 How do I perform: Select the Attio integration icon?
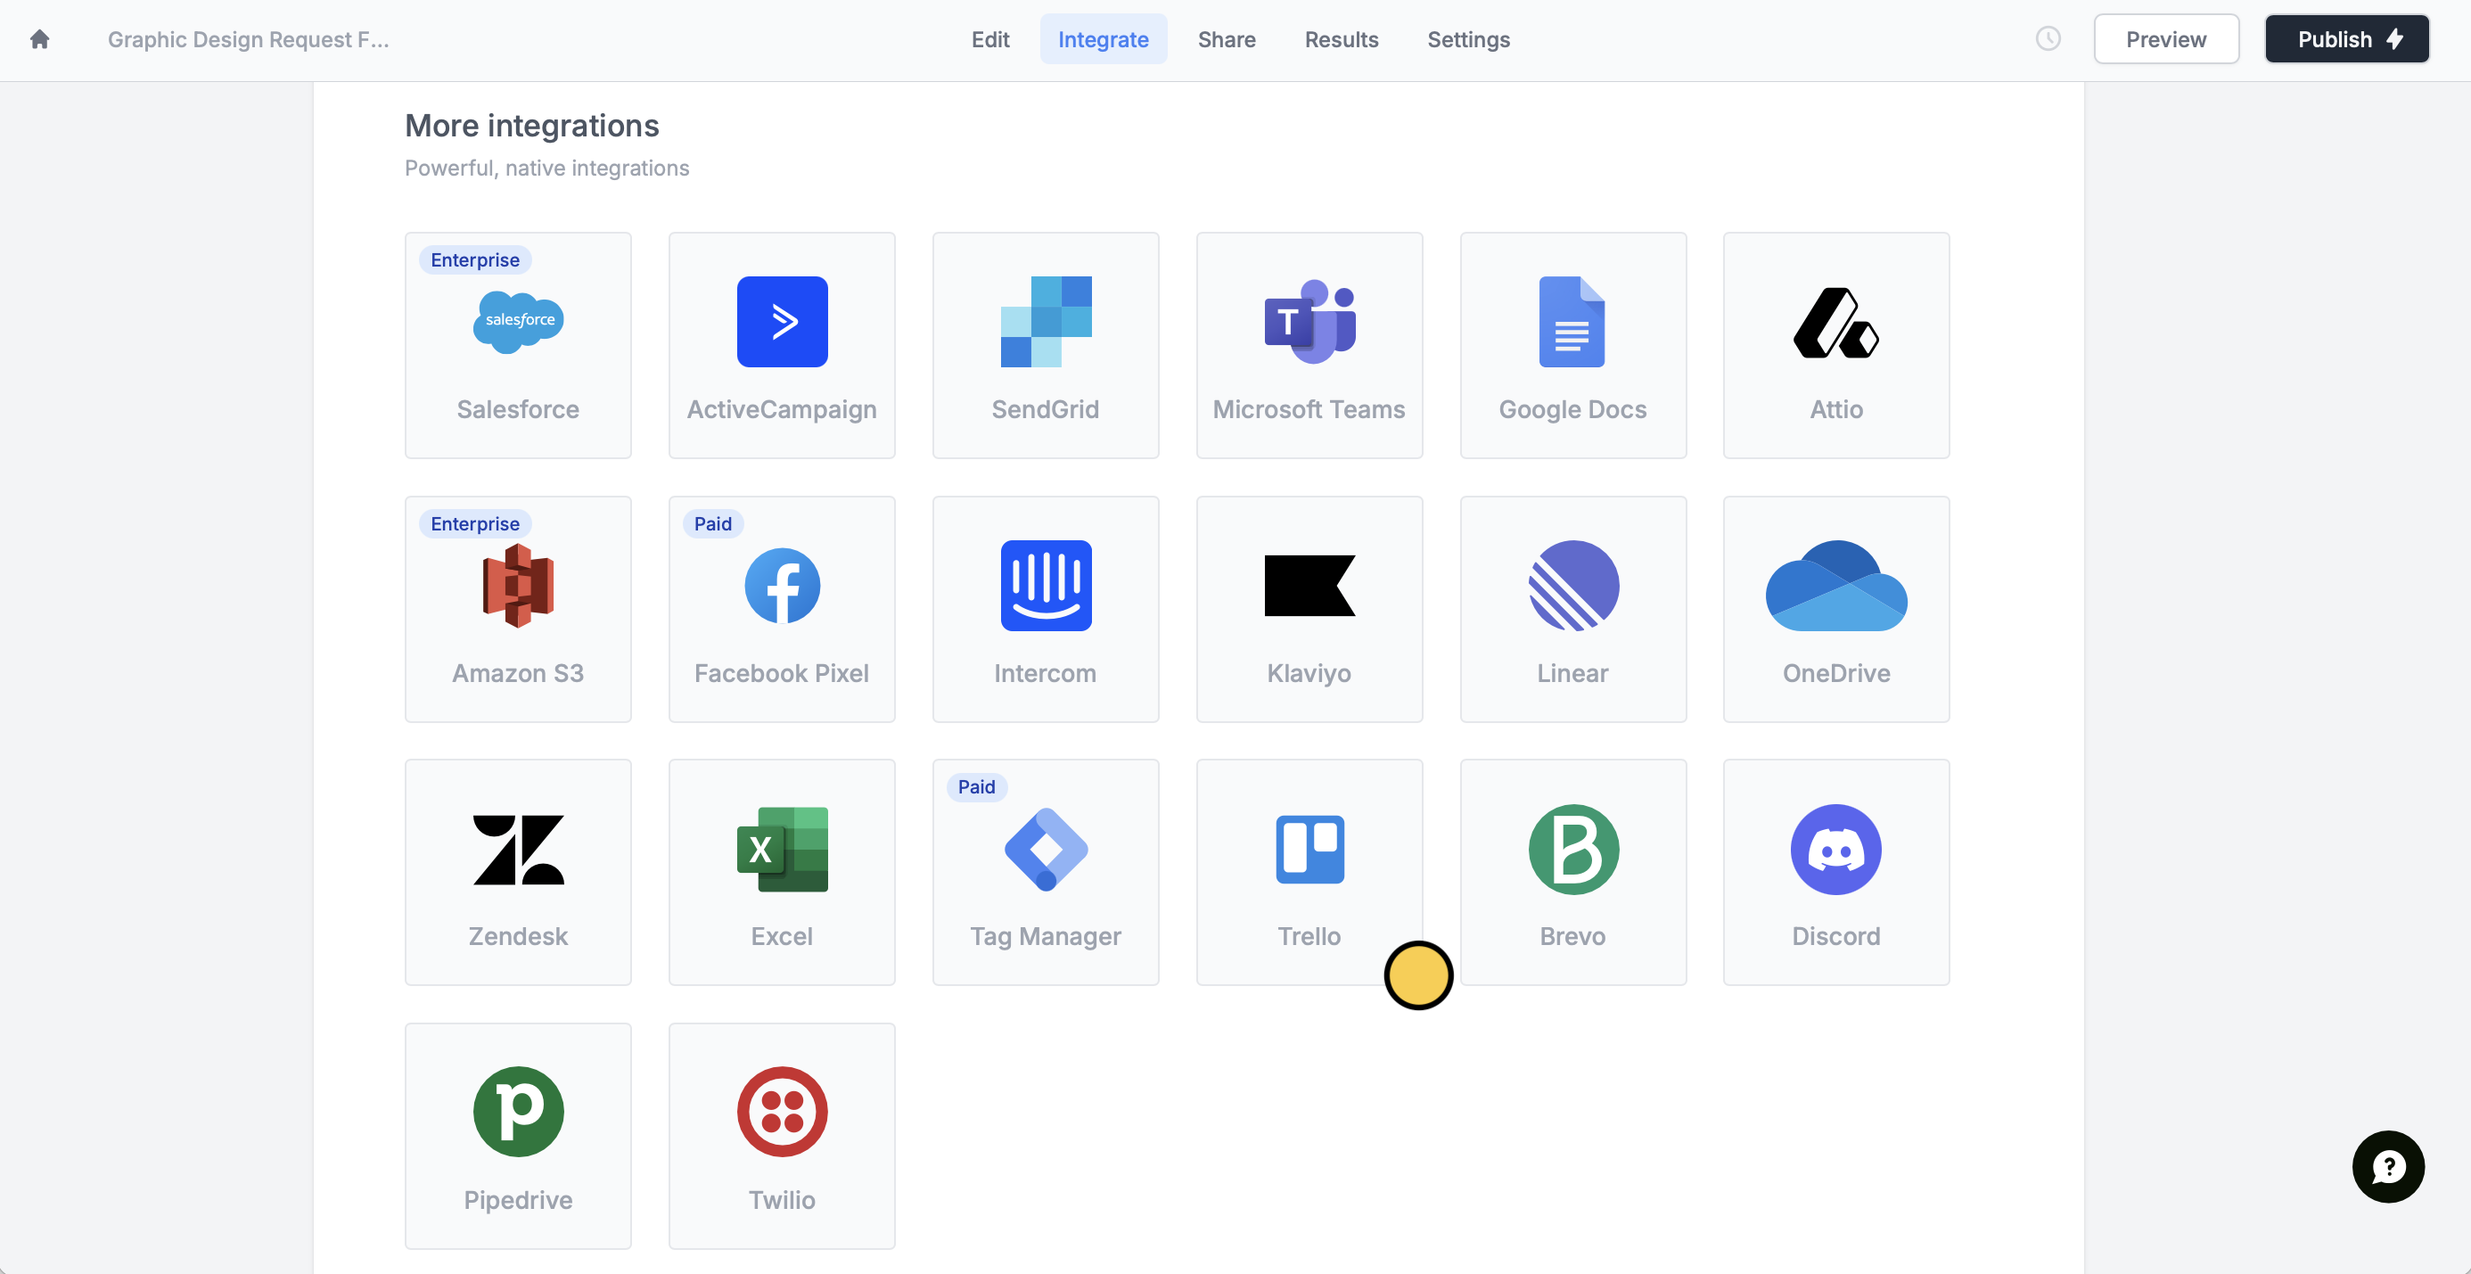click(x=1836, y=323)
